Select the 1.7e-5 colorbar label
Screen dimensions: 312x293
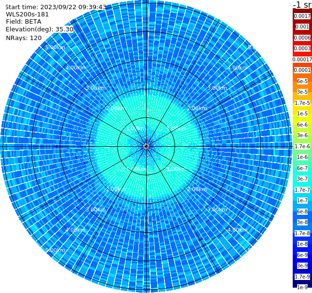coord(302,103)
